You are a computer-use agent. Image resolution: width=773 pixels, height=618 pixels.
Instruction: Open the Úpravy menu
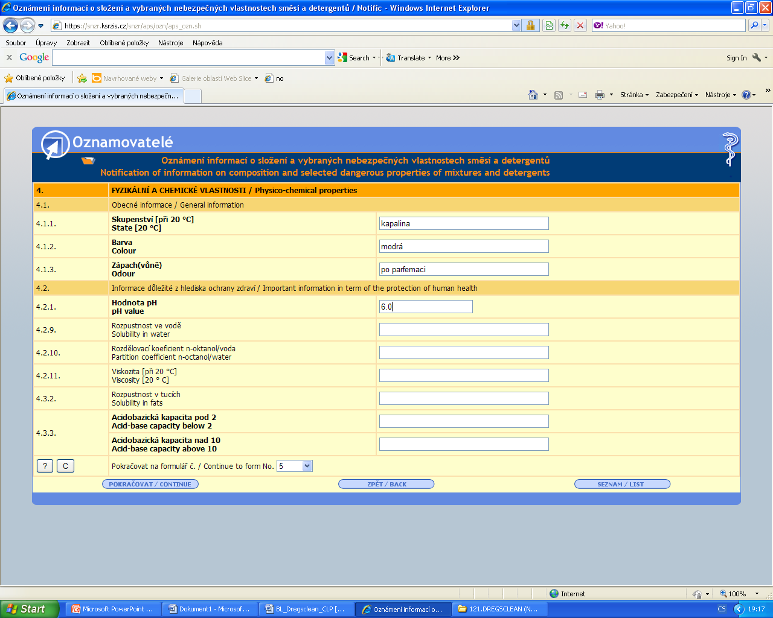pos(46,43)
